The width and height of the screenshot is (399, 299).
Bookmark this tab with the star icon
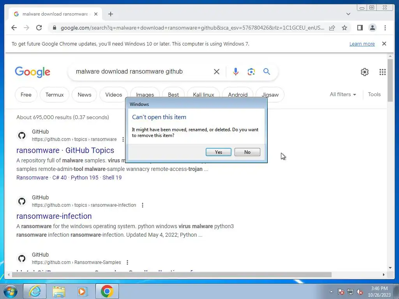[x=344, y=28]
